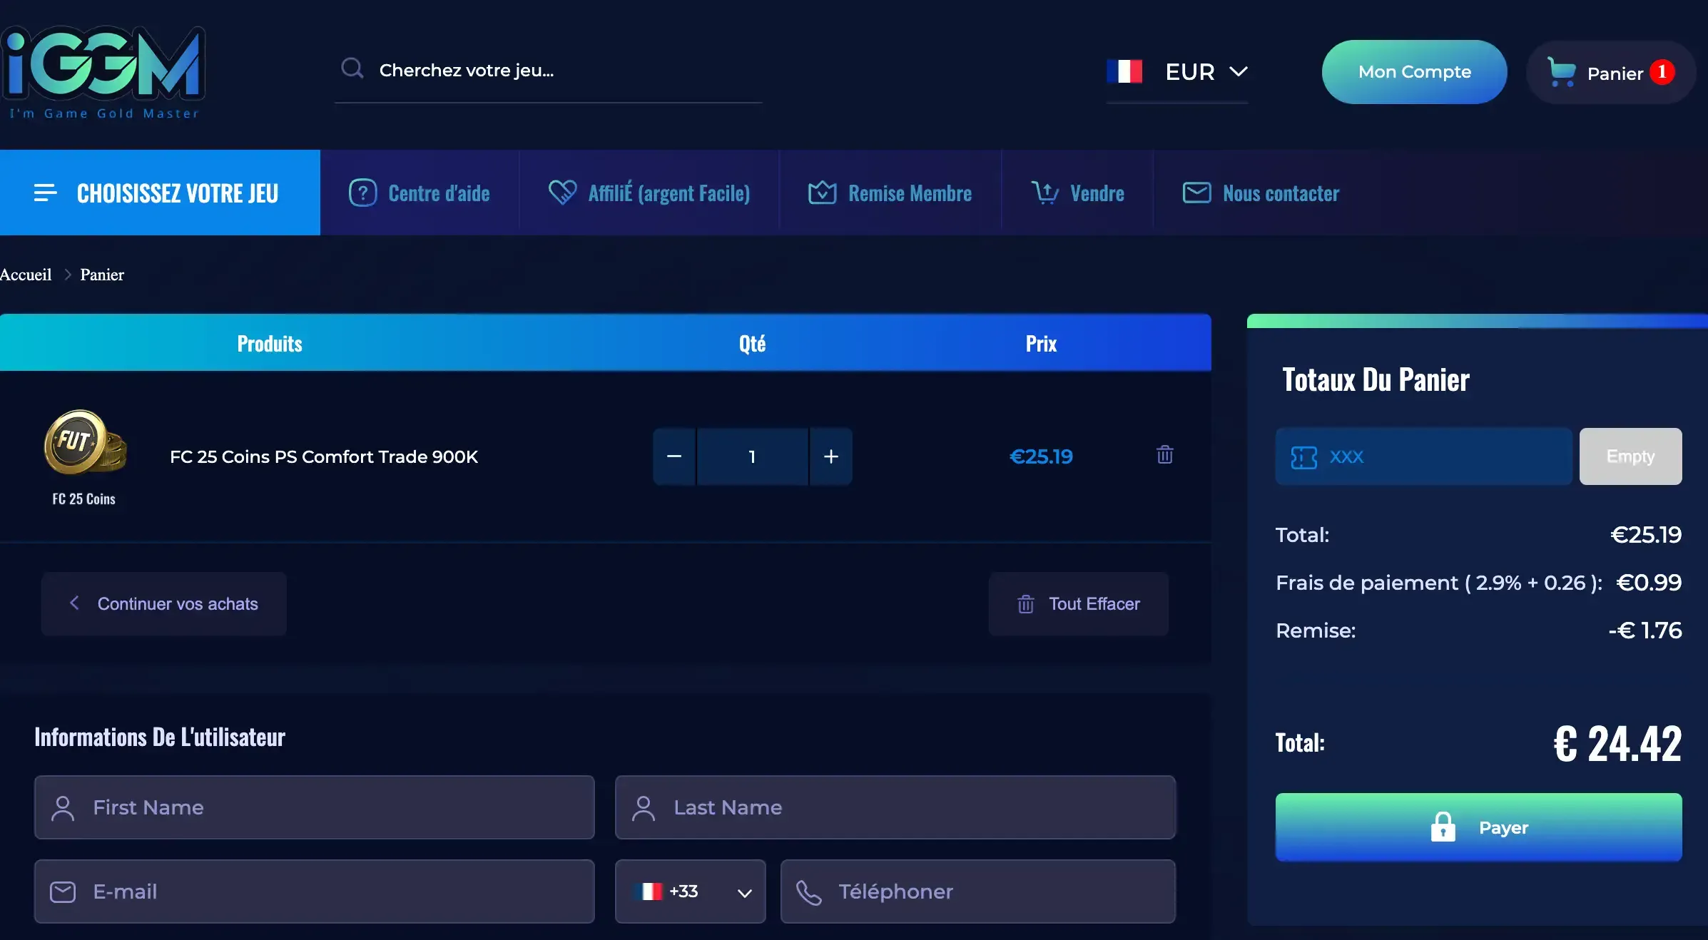
Task: Increase the quantity with the plus button
Action: [x=831, y=456]
